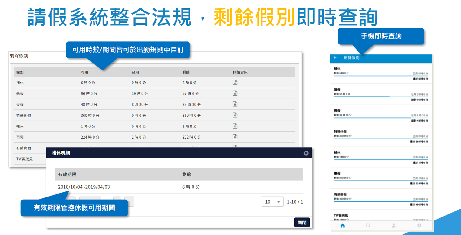This screenshot has width=461, height=235.
Task: Click the 詳細資訊 column header
Action: (x=240, y=72)
